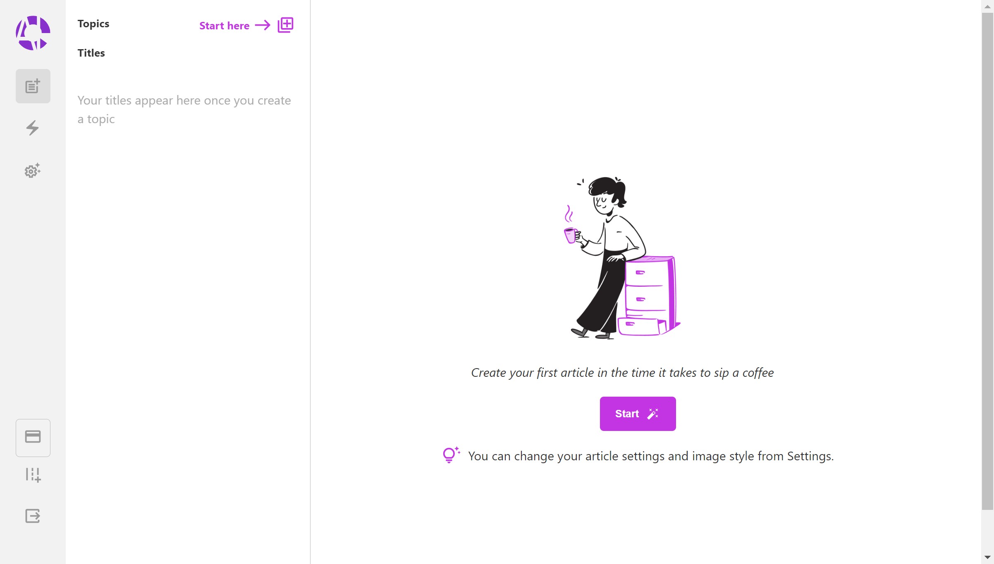Click the purple app logo
The height and width of the screenshot is (564, 994).
(x=33, y=33)
